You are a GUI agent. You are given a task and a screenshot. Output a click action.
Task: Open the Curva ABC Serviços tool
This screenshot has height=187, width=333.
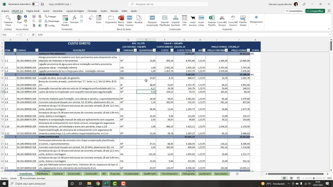coord(222,20)
